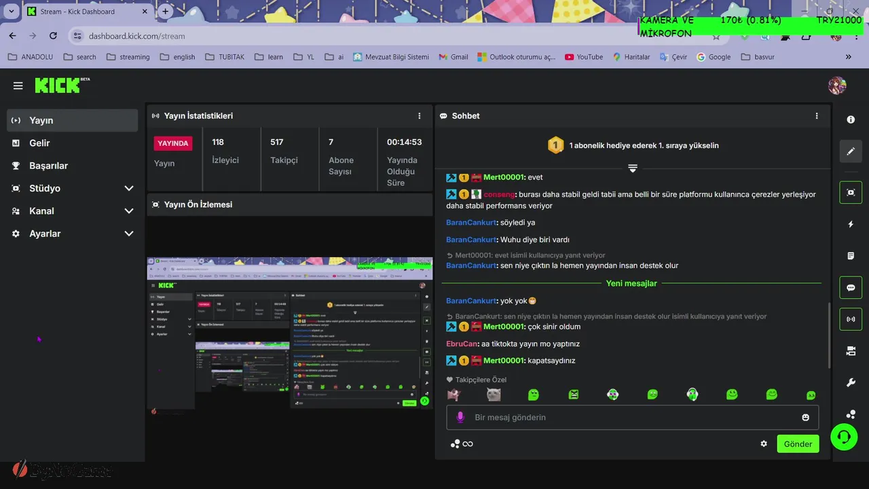
Task: Click BaranCankurt on the 'yok yok' message
Action: (x=471, y=301)
